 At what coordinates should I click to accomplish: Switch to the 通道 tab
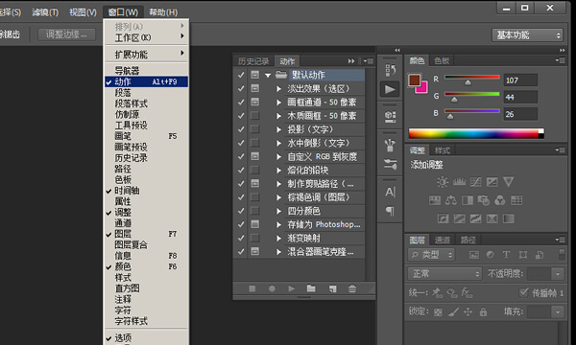443,240
